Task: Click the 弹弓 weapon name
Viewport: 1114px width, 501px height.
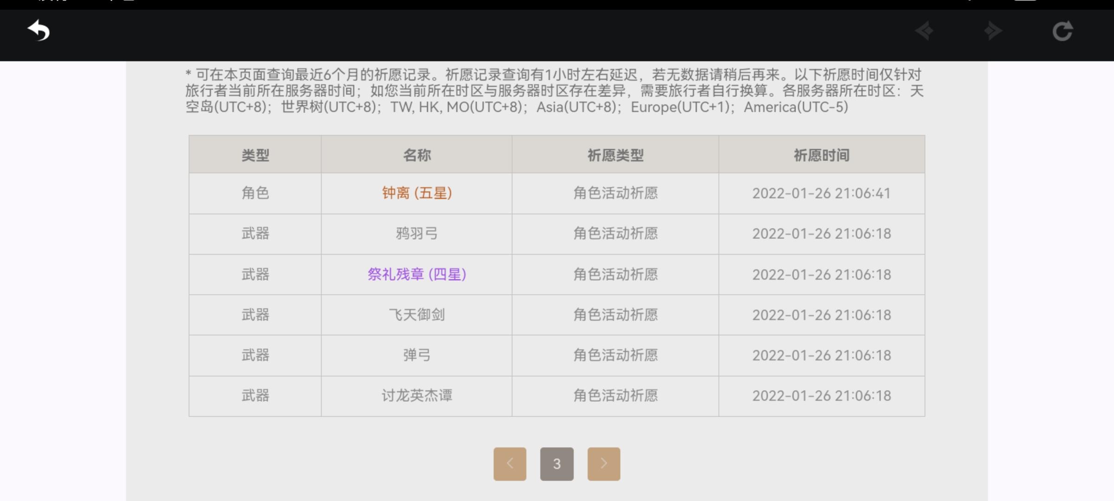Action: [416, 355]
